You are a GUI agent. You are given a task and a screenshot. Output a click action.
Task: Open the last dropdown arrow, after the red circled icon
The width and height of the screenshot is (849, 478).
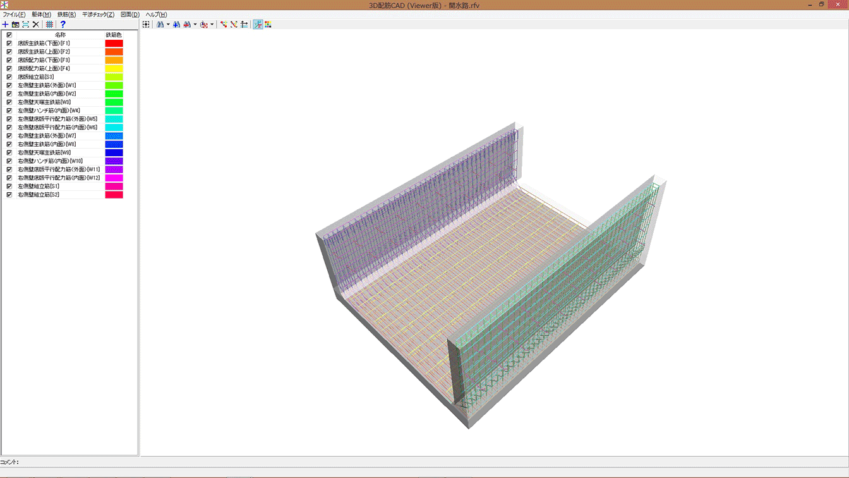[x=212, y=25]
